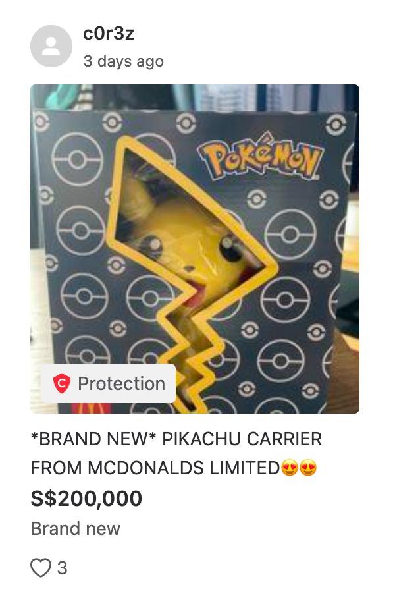Click the default profile avatar of c0r3z
Viewport: 395px width, 610px height.
click(51, 46)
